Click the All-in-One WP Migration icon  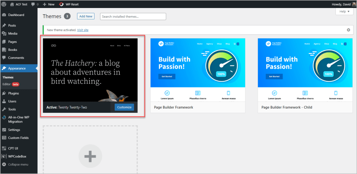(x=4, y=117)
